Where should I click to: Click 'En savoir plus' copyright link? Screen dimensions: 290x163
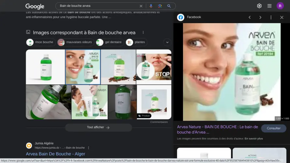coord(253,139)
